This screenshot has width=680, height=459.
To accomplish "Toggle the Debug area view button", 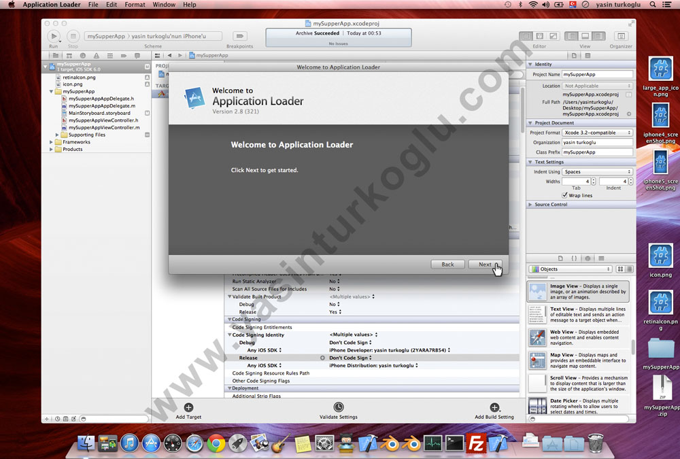I will (x=585, y=36).
